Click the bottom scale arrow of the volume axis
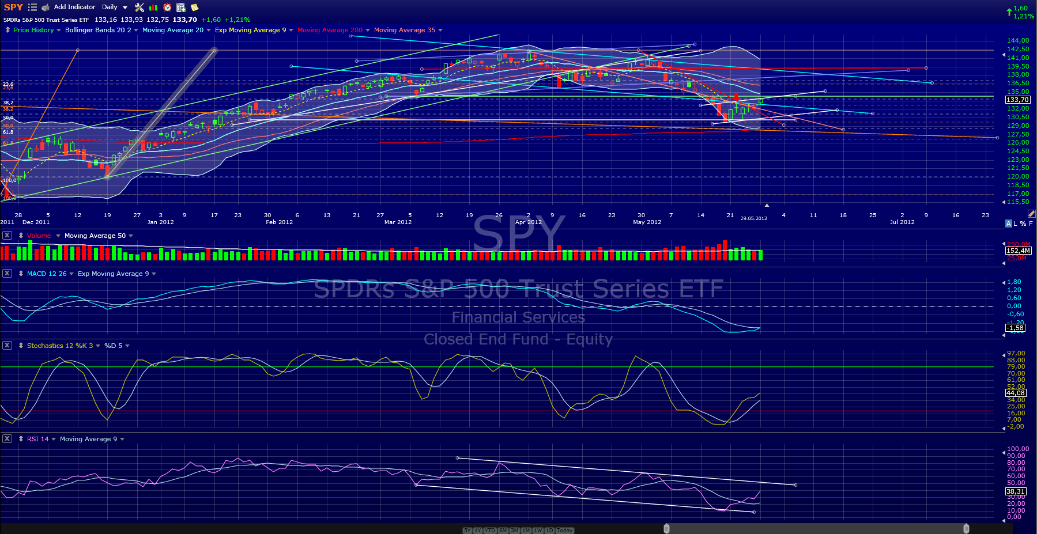The height and width of the screenshot is (534, 1037). tap(1004, 263)
